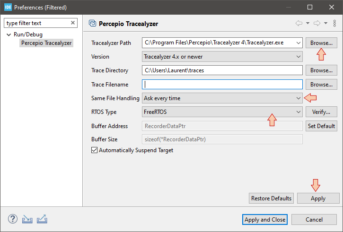Click Browse next to Trace Directory
The image size is (343, 232).
[x=321, y=70]
